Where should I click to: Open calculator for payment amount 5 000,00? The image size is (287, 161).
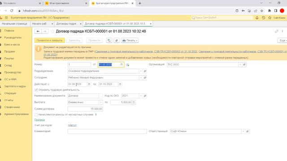[x=134, y=102]
